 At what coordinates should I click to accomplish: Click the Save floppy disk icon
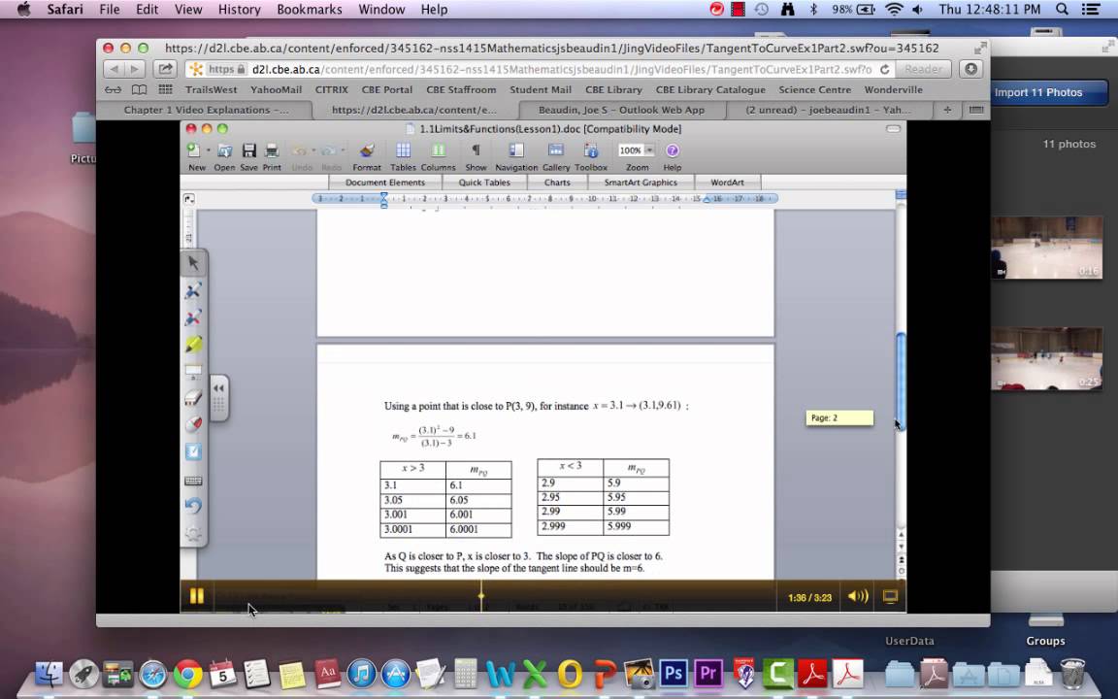pyautogui.click(x=248, y=150)
